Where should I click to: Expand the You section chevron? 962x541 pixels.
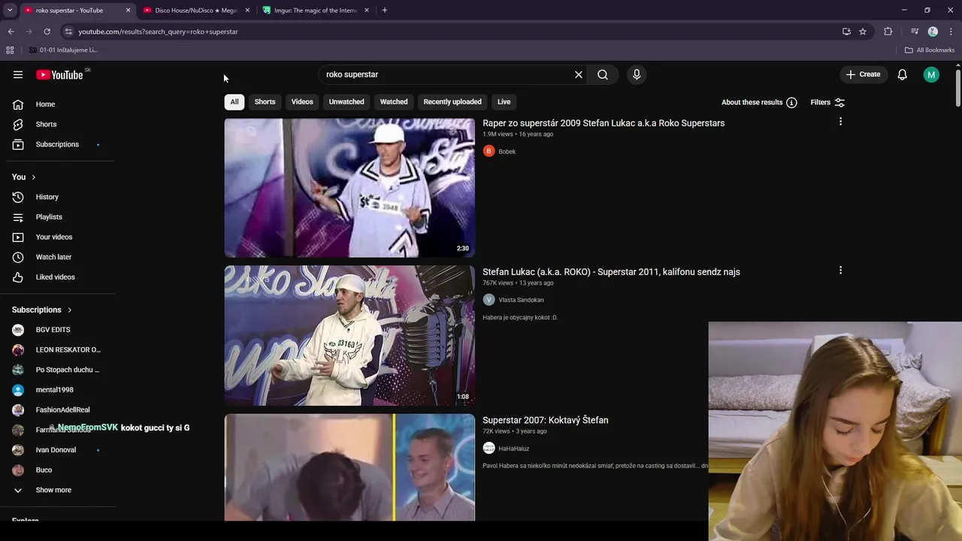click(33, 177)
